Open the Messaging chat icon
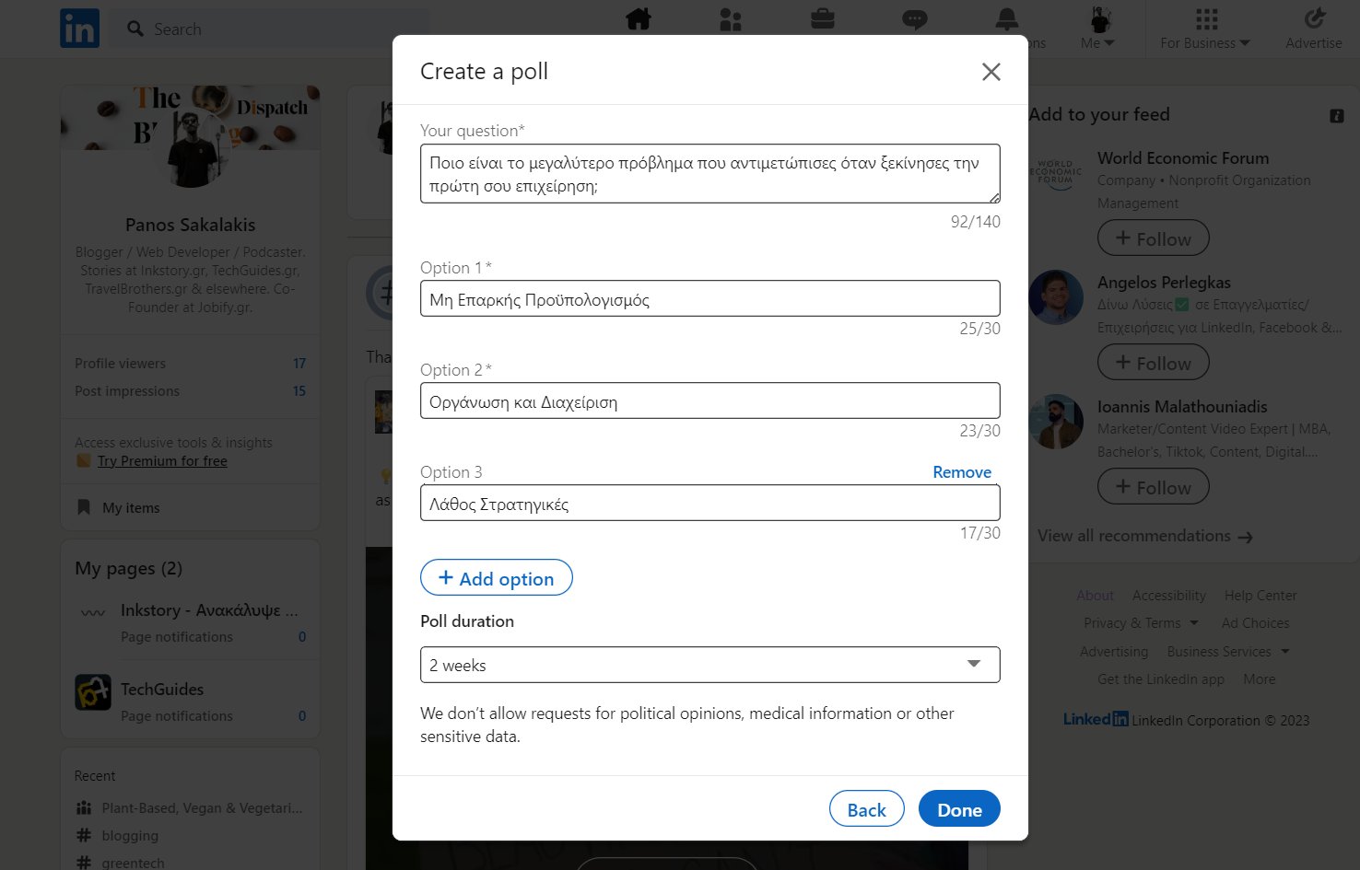Screen dimensions: 1360x870 click(x=914, y=19)
